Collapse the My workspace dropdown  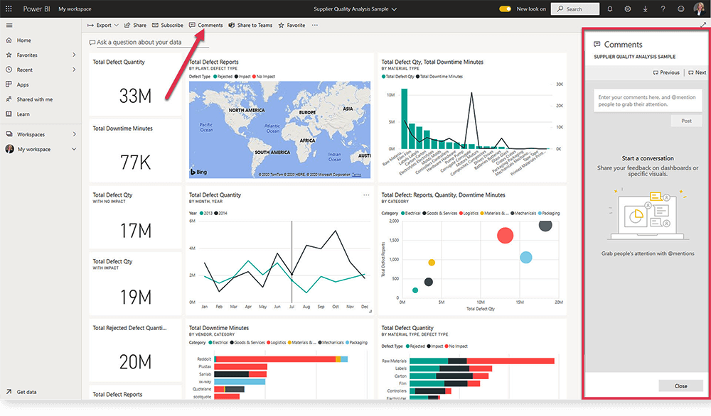point(73,149)
